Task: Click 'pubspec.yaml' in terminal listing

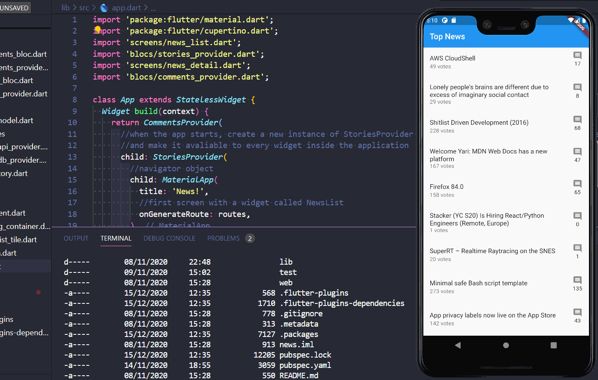Action: coord(305,365)
